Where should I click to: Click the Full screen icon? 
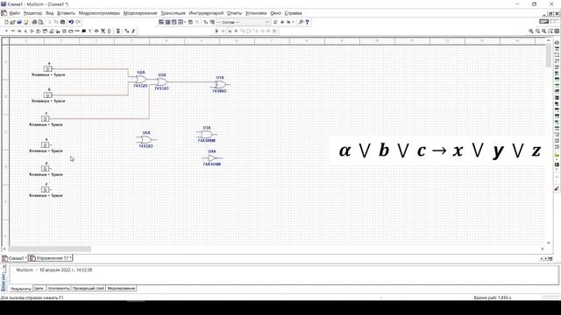[x=557, y=31]
